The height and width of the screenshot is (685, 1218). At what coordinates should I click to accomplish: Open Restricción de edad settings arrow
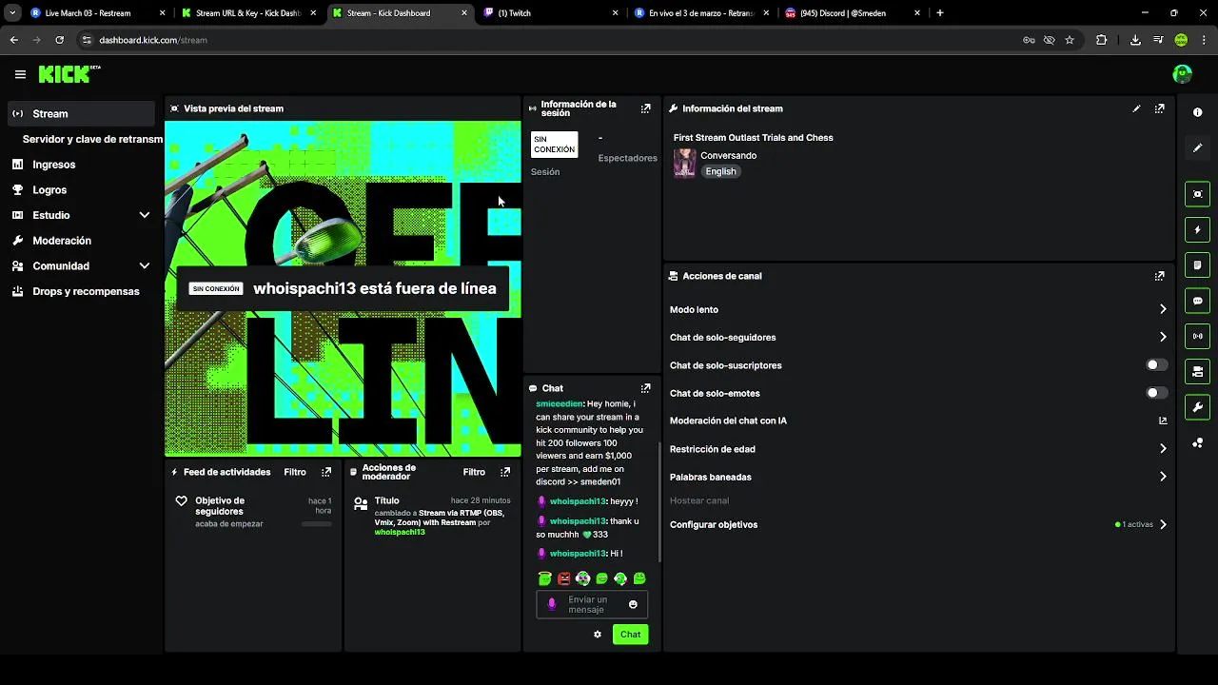pyautogui.click(x=1162, y=448)
